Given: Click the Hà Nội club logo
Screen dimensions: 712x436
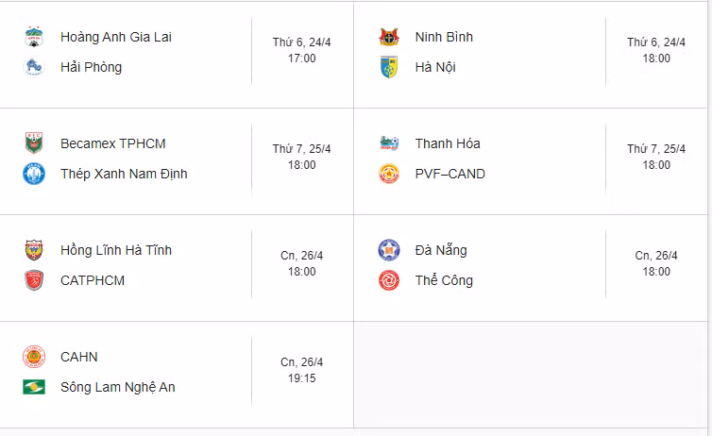Looking at the screenshot, I should [389, 67].
